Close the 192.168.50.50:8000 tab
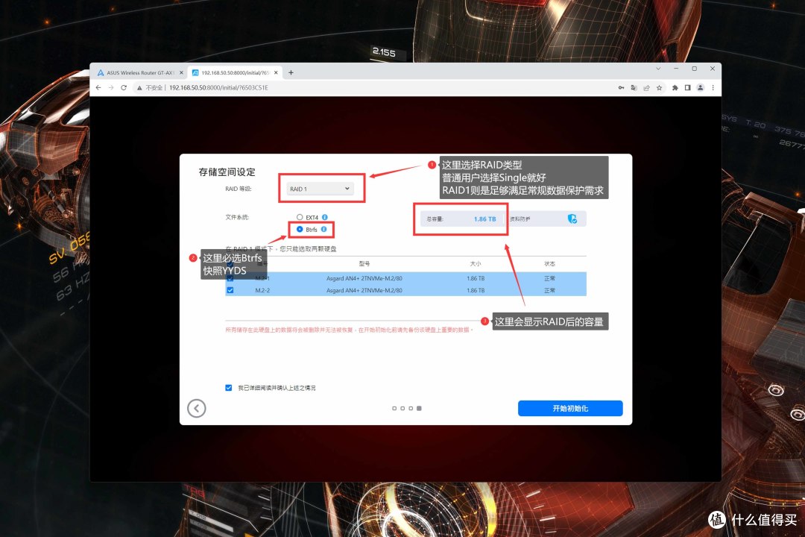Screen dimensions: 805x537 pyautogui.click(x=276, y=72)
